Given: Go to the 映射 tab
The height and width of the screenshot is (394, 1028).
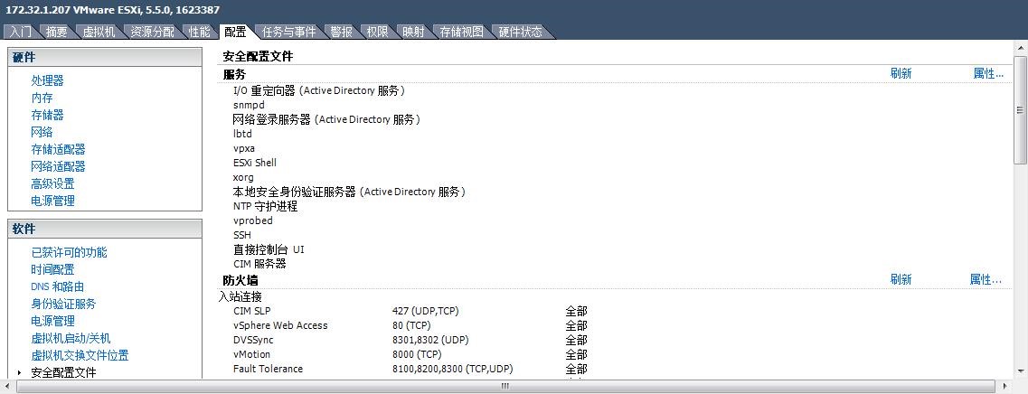Looking at the screenshot, I should 414,32.
